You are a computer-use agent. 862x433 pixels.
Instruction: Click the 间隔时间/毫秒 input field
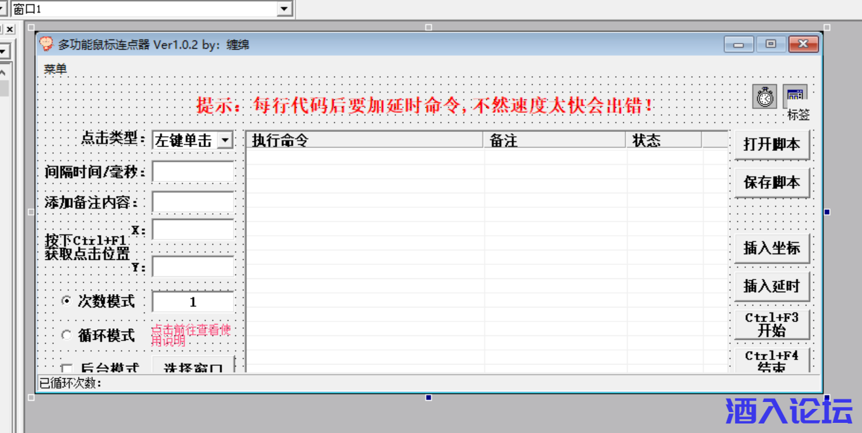[x=193, y=172]
